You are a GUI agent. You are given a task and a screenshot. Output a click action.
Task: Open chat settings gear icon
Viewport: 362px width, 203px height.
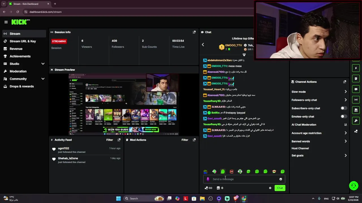(270, 188)
